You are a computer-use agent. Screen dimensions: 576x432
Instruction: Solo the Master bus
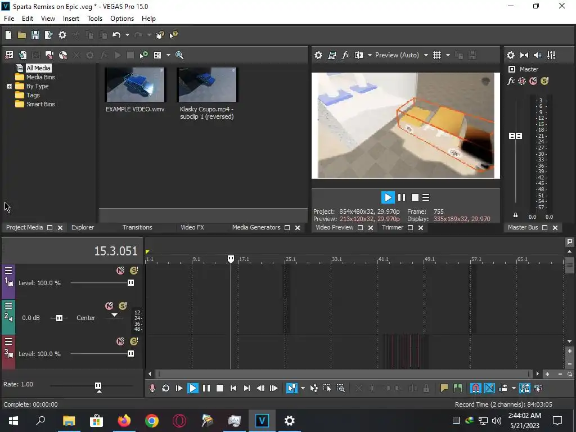544,81
